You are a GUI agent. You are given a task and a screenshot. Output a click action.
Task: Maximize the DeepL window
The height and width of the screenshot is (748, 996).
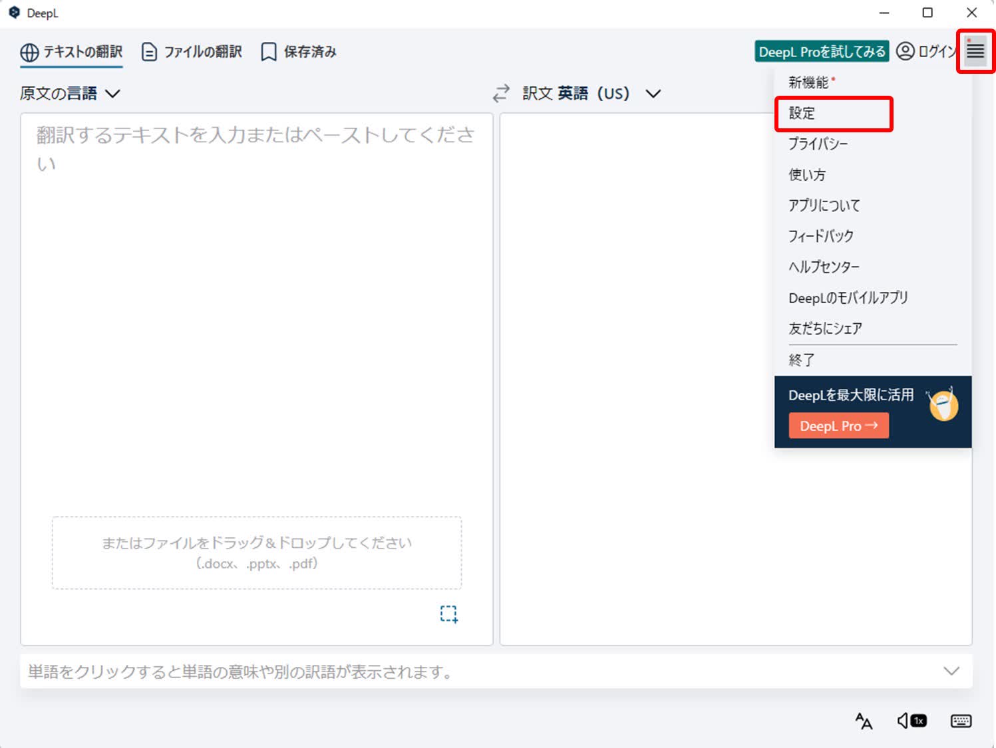point(927,13)
